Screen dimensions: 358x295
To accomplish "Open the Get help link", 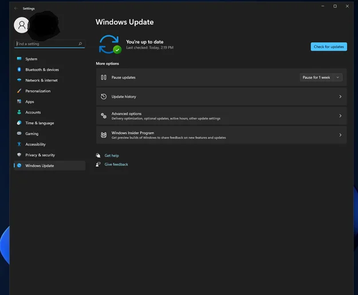I will (112, 156).
